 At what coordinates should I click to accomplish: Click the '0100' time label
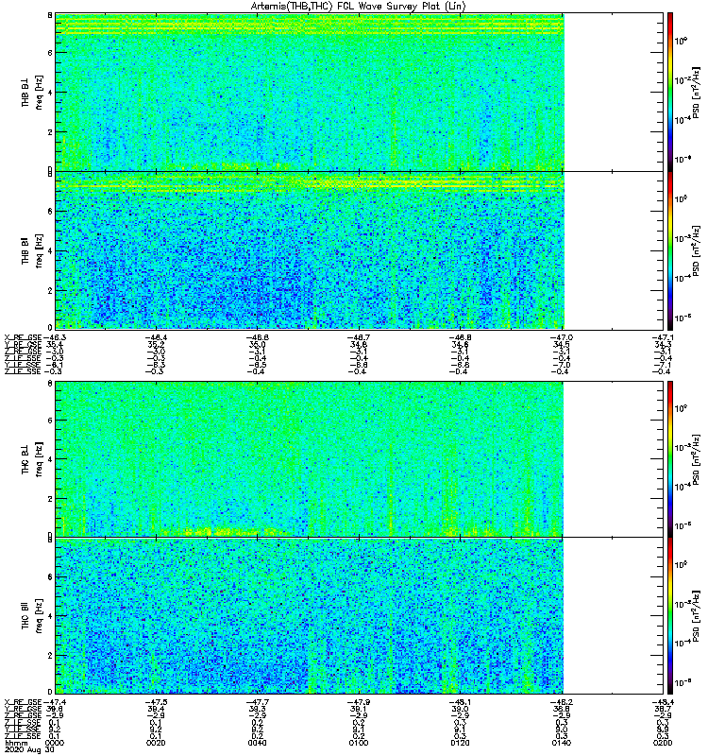coord(359,743)
